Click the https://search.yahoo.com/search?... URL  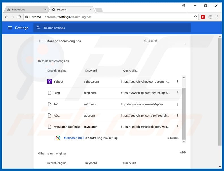tap(145, 82)
